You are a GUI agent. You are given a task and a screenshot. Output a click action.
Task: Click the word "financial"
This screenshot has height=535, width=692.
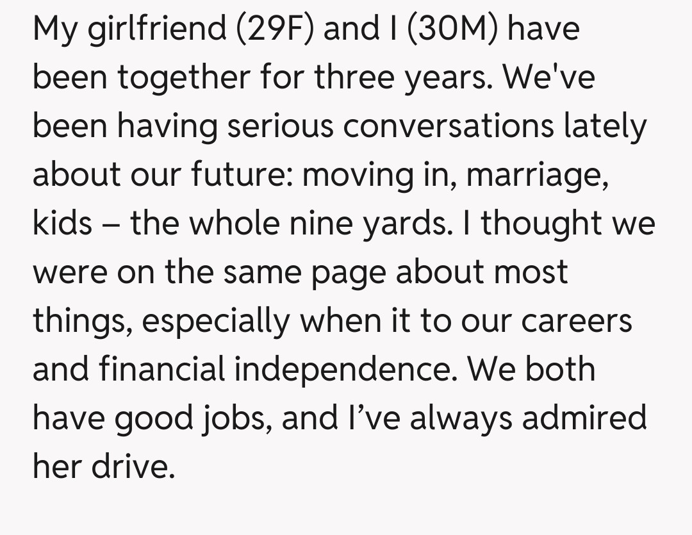click(x=161, y=370)
